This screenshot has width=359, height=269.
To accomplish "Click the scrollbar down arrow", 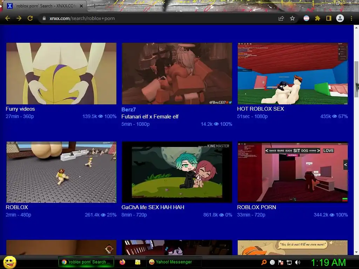I will [356, 252].
